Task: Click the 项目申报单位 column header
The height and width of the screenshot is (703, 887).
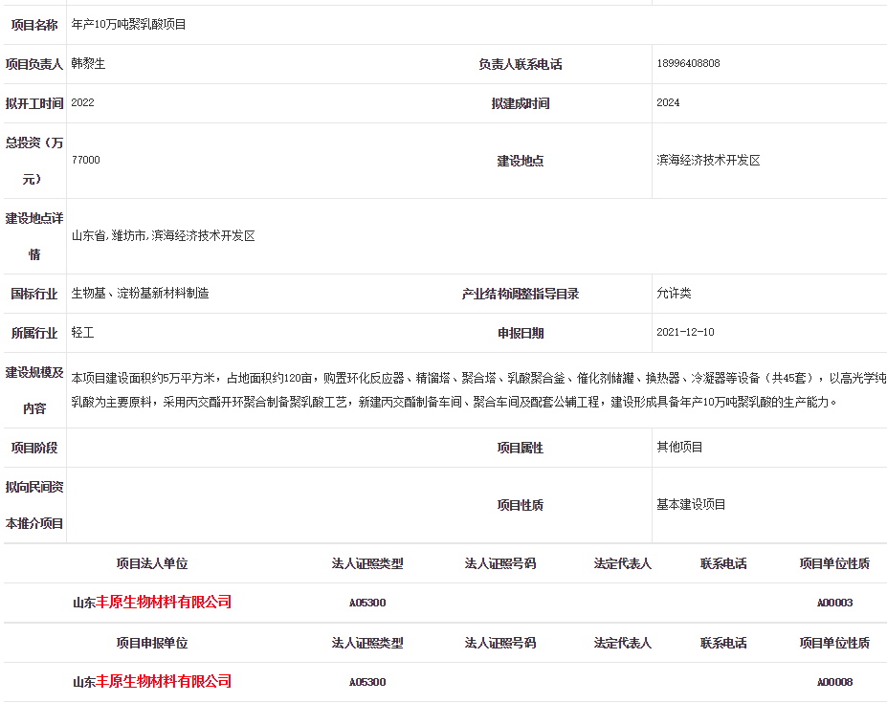Action: 152,643
